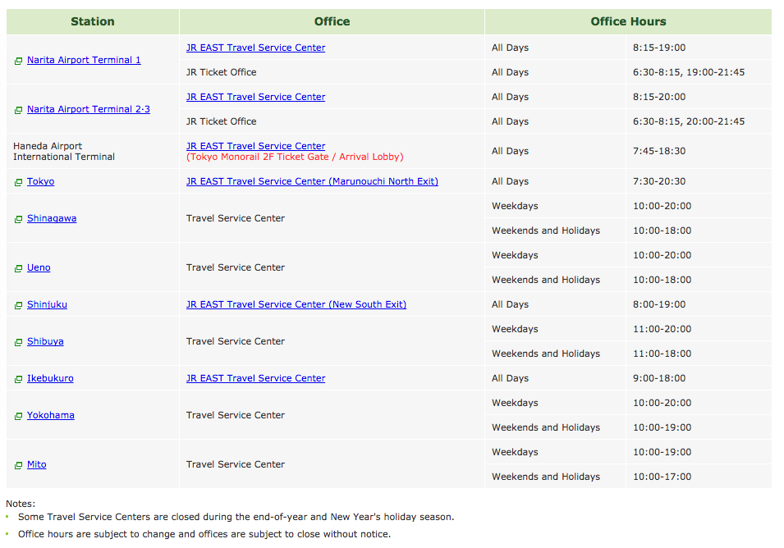Select Ikebukuro hours 9:00-18:00
This screenshot has height=548, width=784.
click(x=659, y=378)
